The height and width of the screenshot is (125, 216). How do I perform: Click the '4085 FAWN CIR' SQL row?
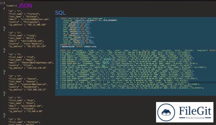(126, 73)
